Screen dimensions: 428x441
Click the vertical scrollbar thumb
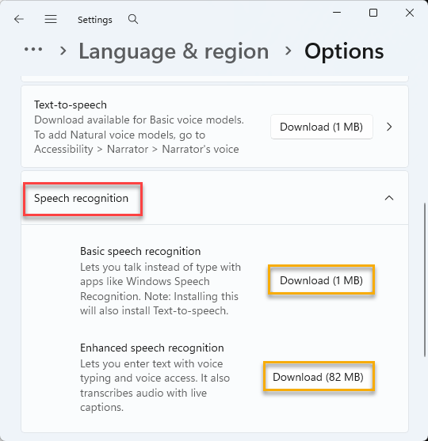coord(425,279)
